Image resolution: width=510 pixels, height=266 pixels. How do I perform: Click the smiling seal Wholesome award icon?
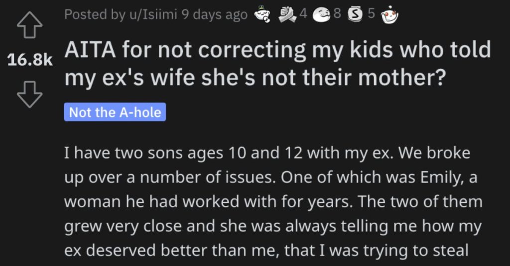click(x=322, y=15)
